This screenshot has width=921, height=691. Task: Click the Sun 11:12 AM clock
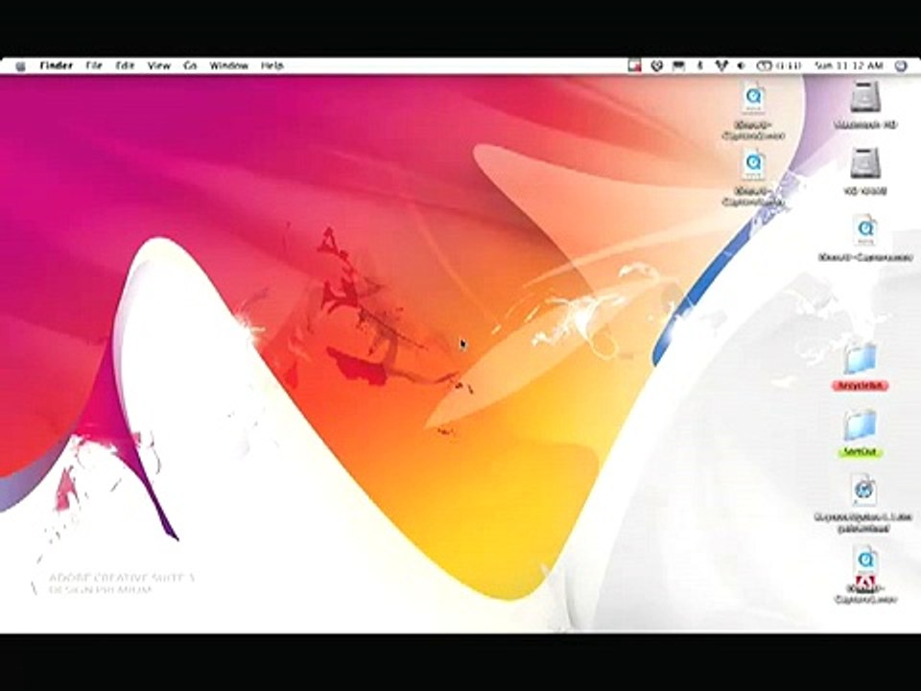pos(849,66)
